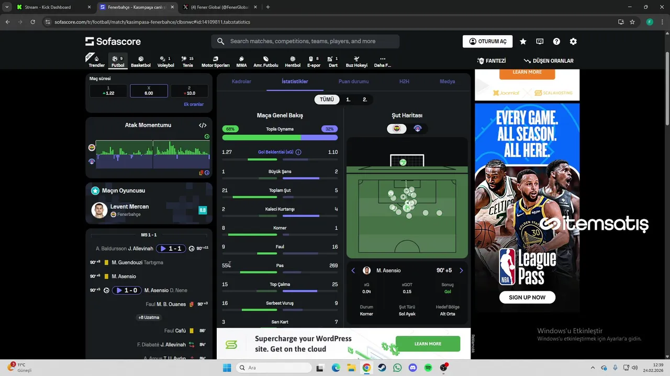Open Ek oranlar link
Image resolution: width=670 pixels, height=376 pixels.
point(194,104)
